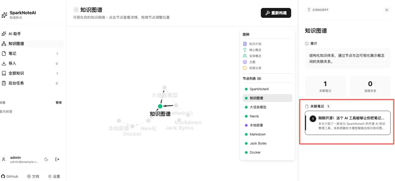Open 全部知识 in the sidebar
395x181 pixels.
tap(32, 74)
